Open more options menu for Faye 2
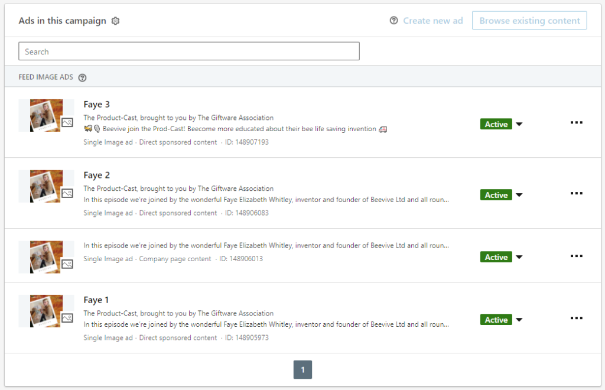The image size is (605, 390). pos(577,193)
